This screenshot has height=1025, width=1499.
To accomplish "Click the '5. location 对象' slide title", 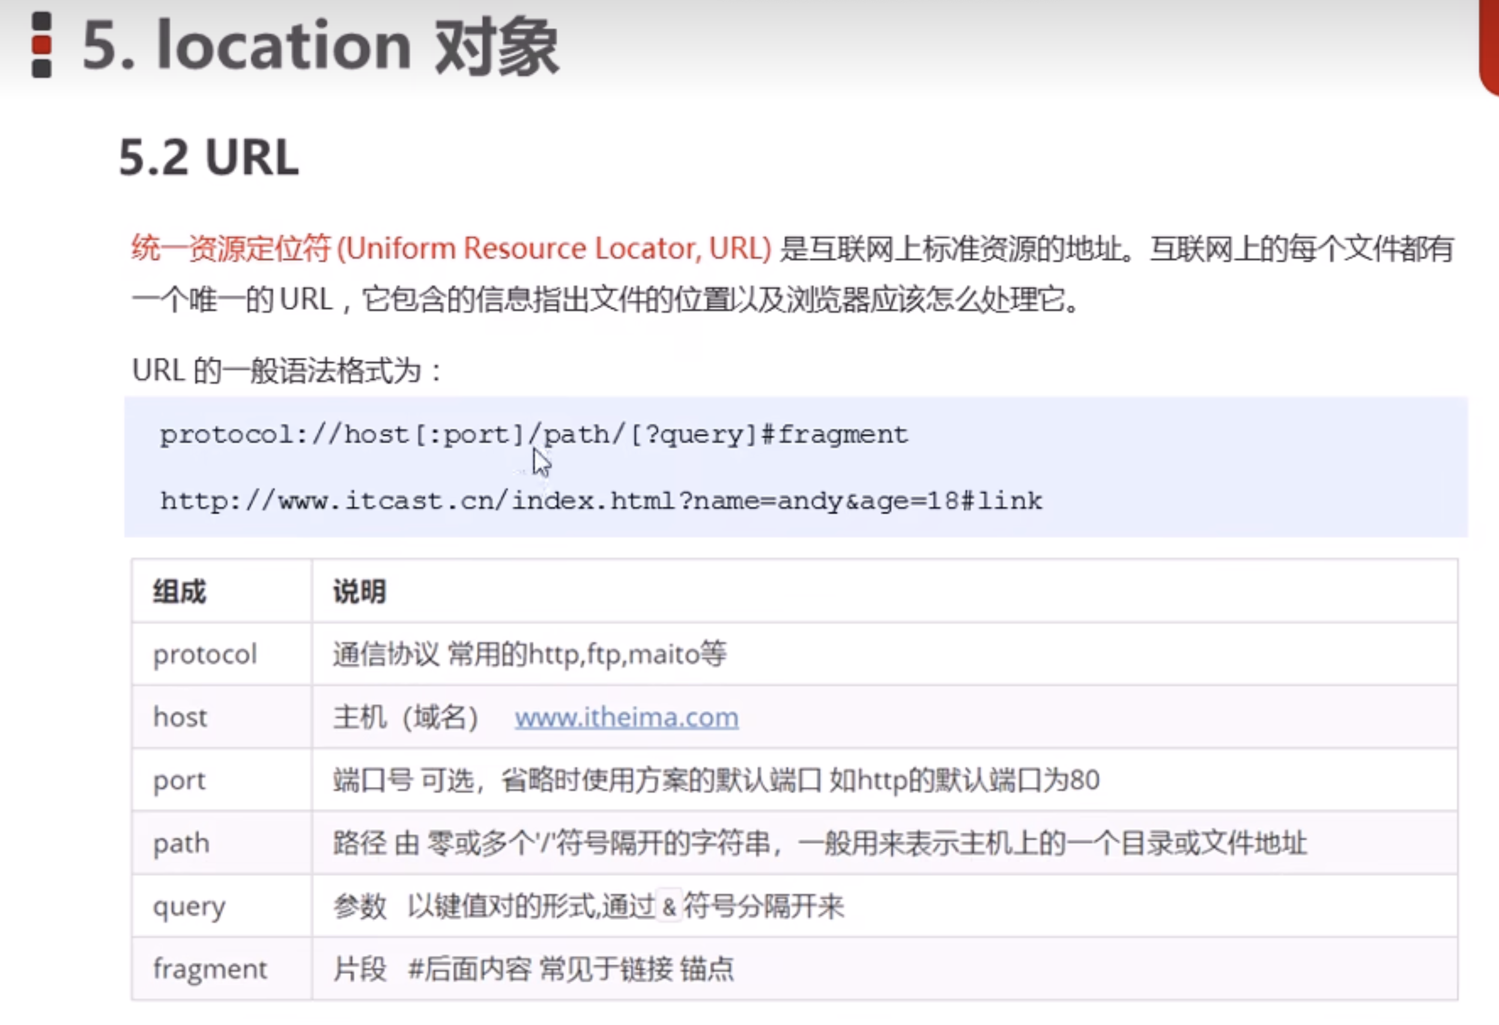I will click(320, 46).
